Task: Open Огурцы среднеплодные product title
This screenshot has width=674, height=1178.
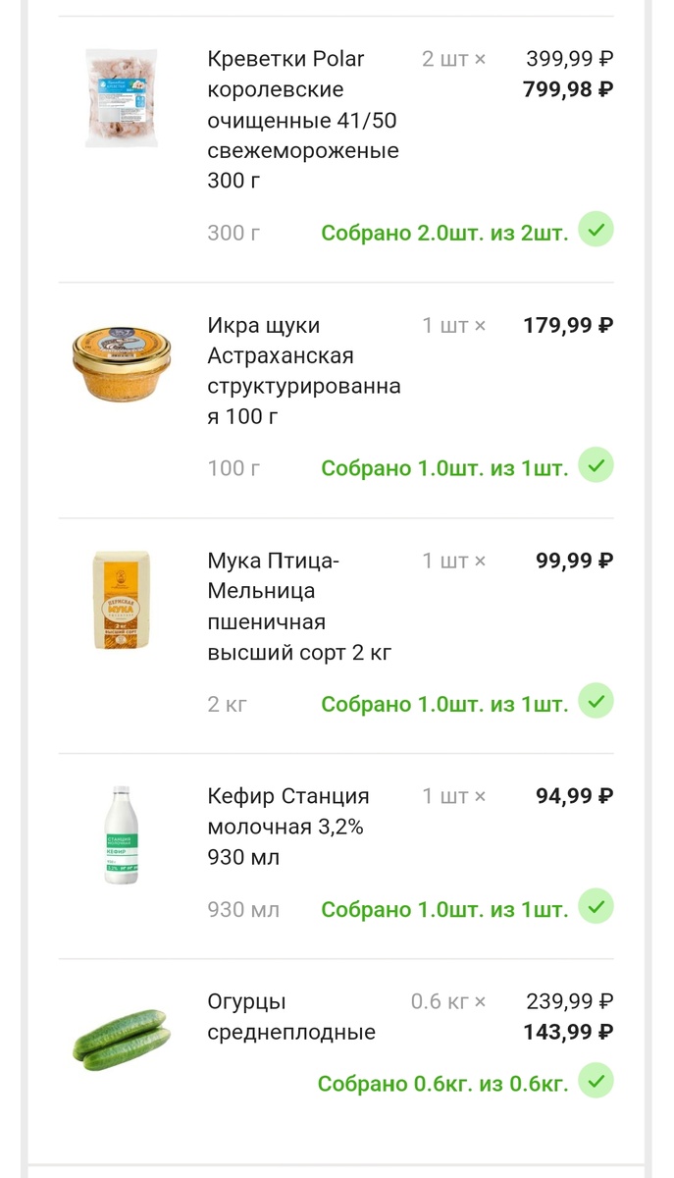Action: [291, 1017]
